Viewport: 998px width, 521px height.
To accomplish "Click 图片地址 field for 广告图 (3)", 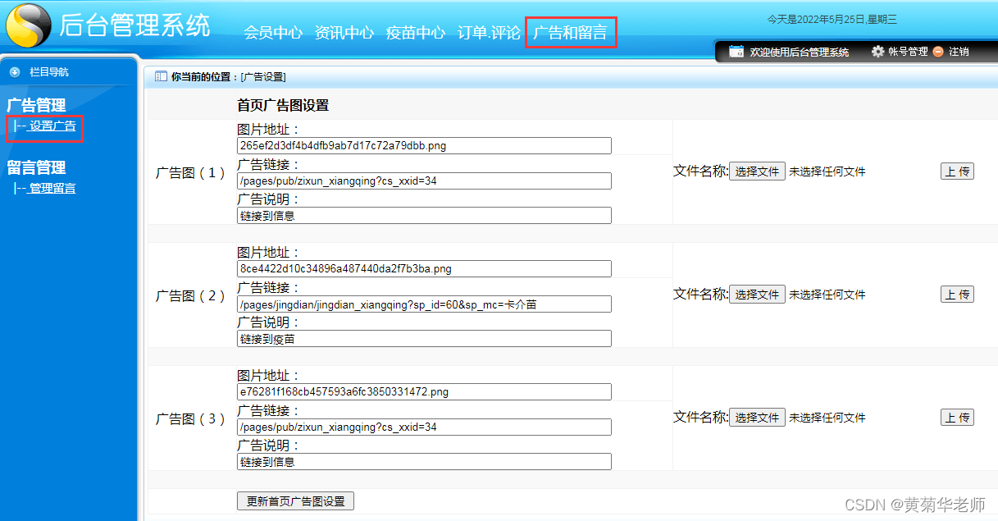I will [x=424, y=392].
